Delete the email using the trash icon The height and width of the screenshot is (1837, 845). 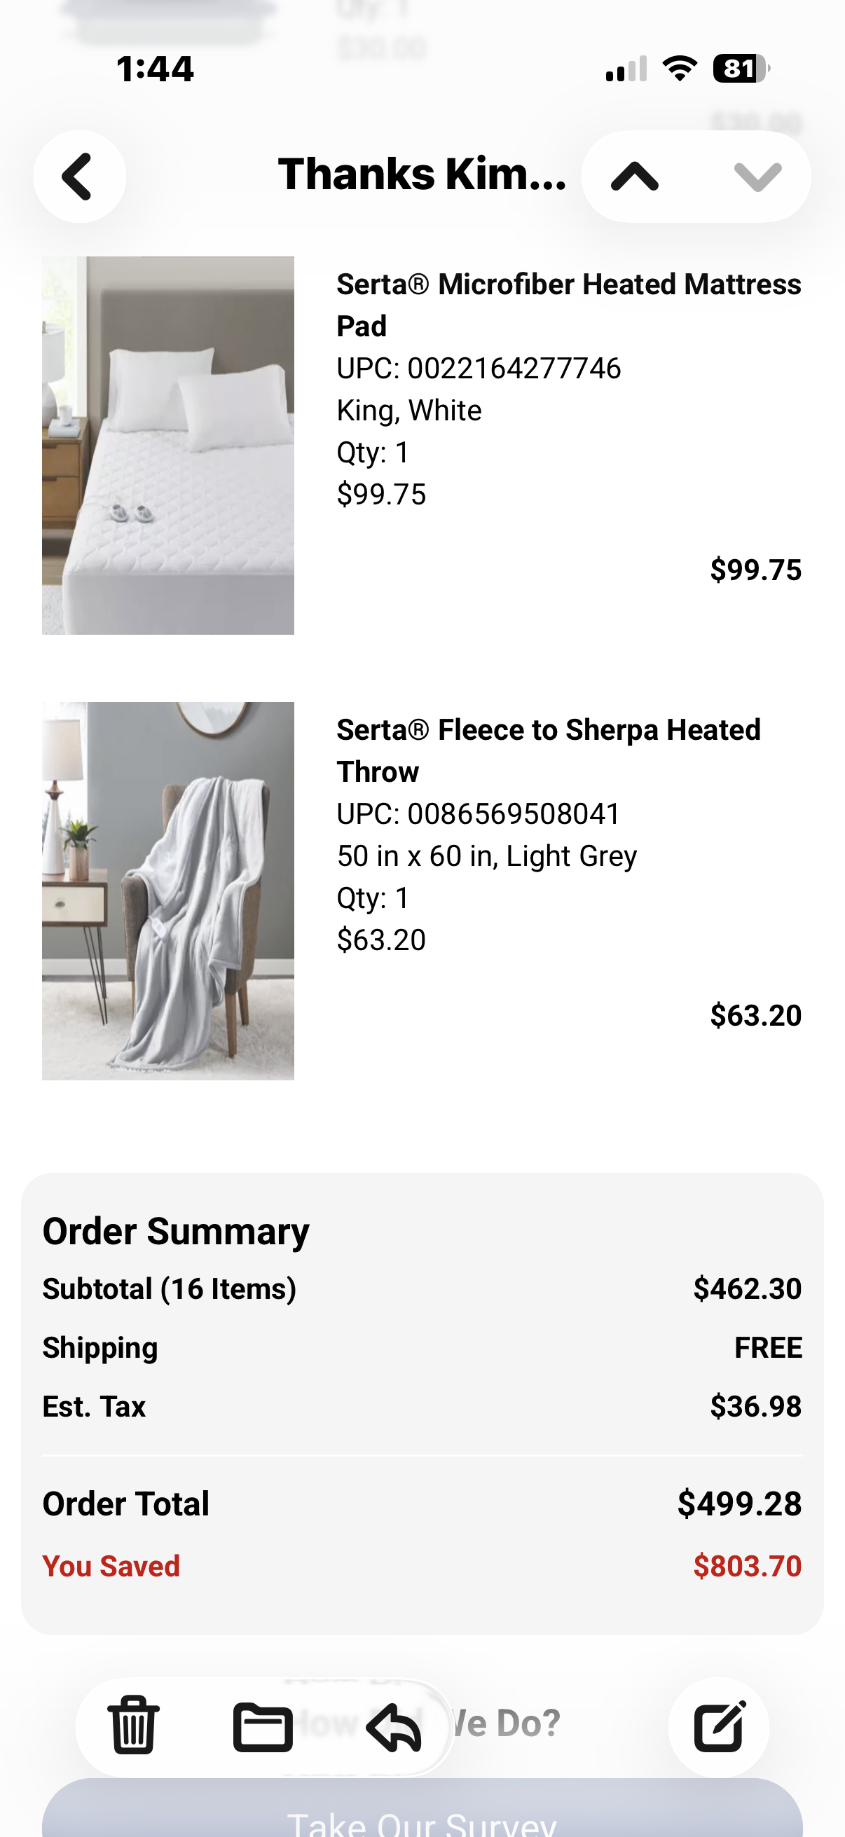click(x=133, y=1726)
